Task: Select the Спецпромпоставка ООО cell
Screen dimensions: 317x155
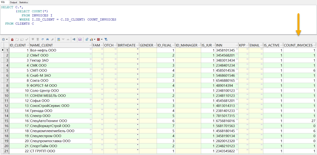Action: (x=61, y=141)
